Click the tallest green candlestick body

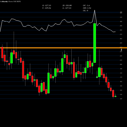click(x=95, y=43)
